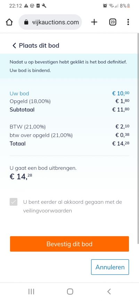Viewport: 139px width, 301px height.
Task: Open the tab switcher showing 23 tabs
Action: [x=113, y=22]
